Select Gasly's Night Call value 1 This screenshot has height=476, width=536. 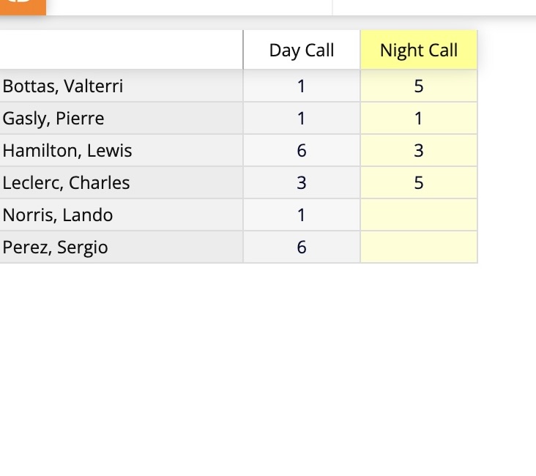click(419, 119)
